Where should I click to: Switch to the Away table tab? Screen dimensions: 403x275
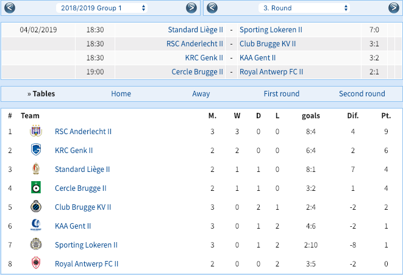click(x=201, y=94)
